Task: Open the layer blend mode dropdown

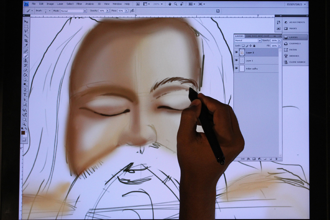Action: pos(248,40)
